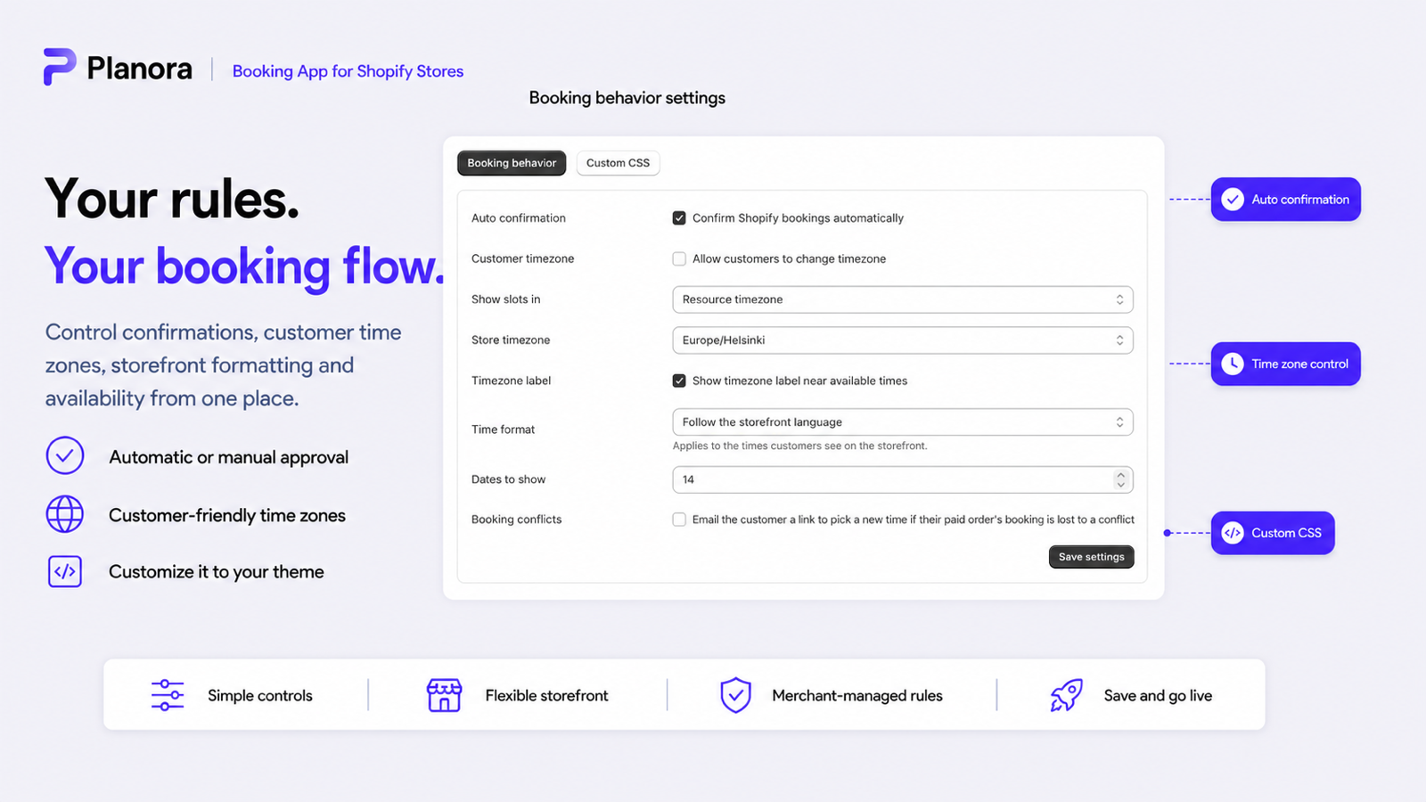Click the globe icon for time zones
This screenshot has width=1426, height=802.
point(65,515)
